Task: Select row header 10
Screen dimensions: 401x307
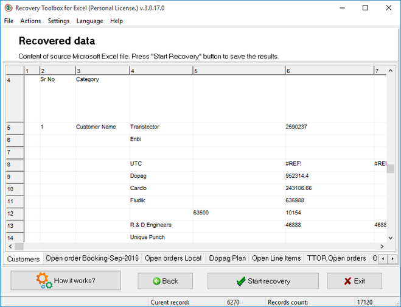Action: 15,189
